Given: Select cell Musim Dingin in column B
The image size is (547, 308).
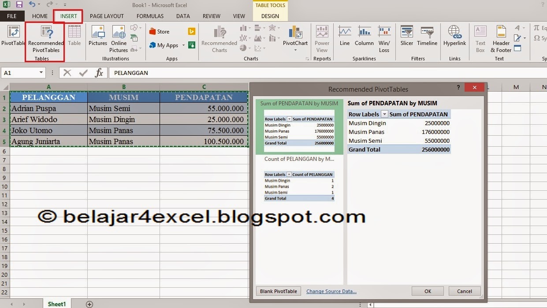Looking at the screenshot, I should 124,119.
